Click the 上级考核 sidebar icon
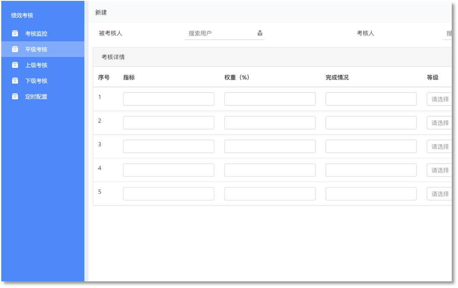This screenshot has height=288, width=458. click(15, 65)
